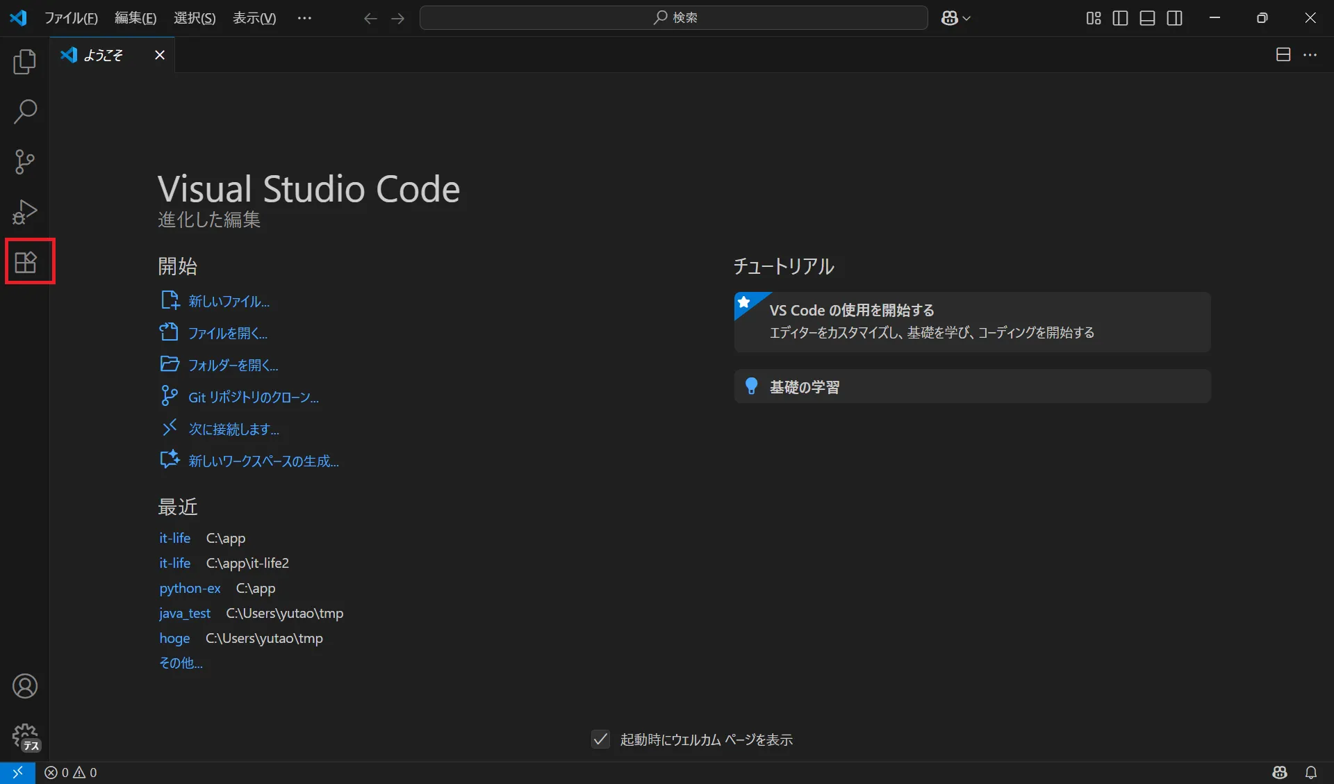This screenshot has width=1334, height=784.
Task: Open the Source Control view
Action: pos(25,161)
